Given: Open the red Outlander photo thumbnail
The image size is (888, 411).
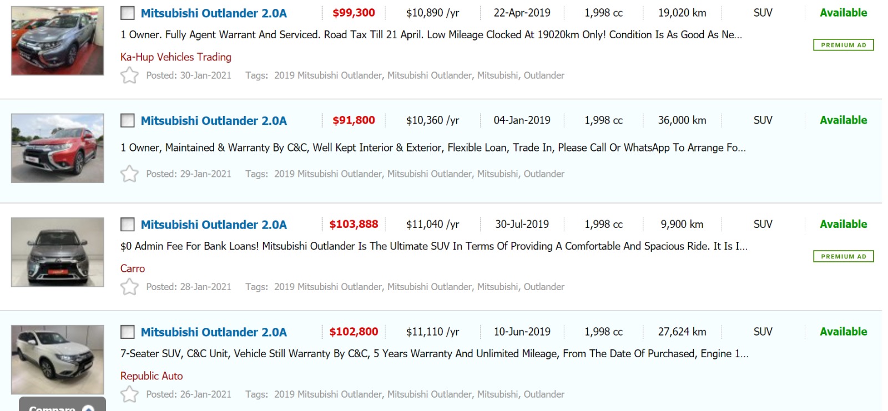Looking at the screenshot, I should (x=58, y=148).
